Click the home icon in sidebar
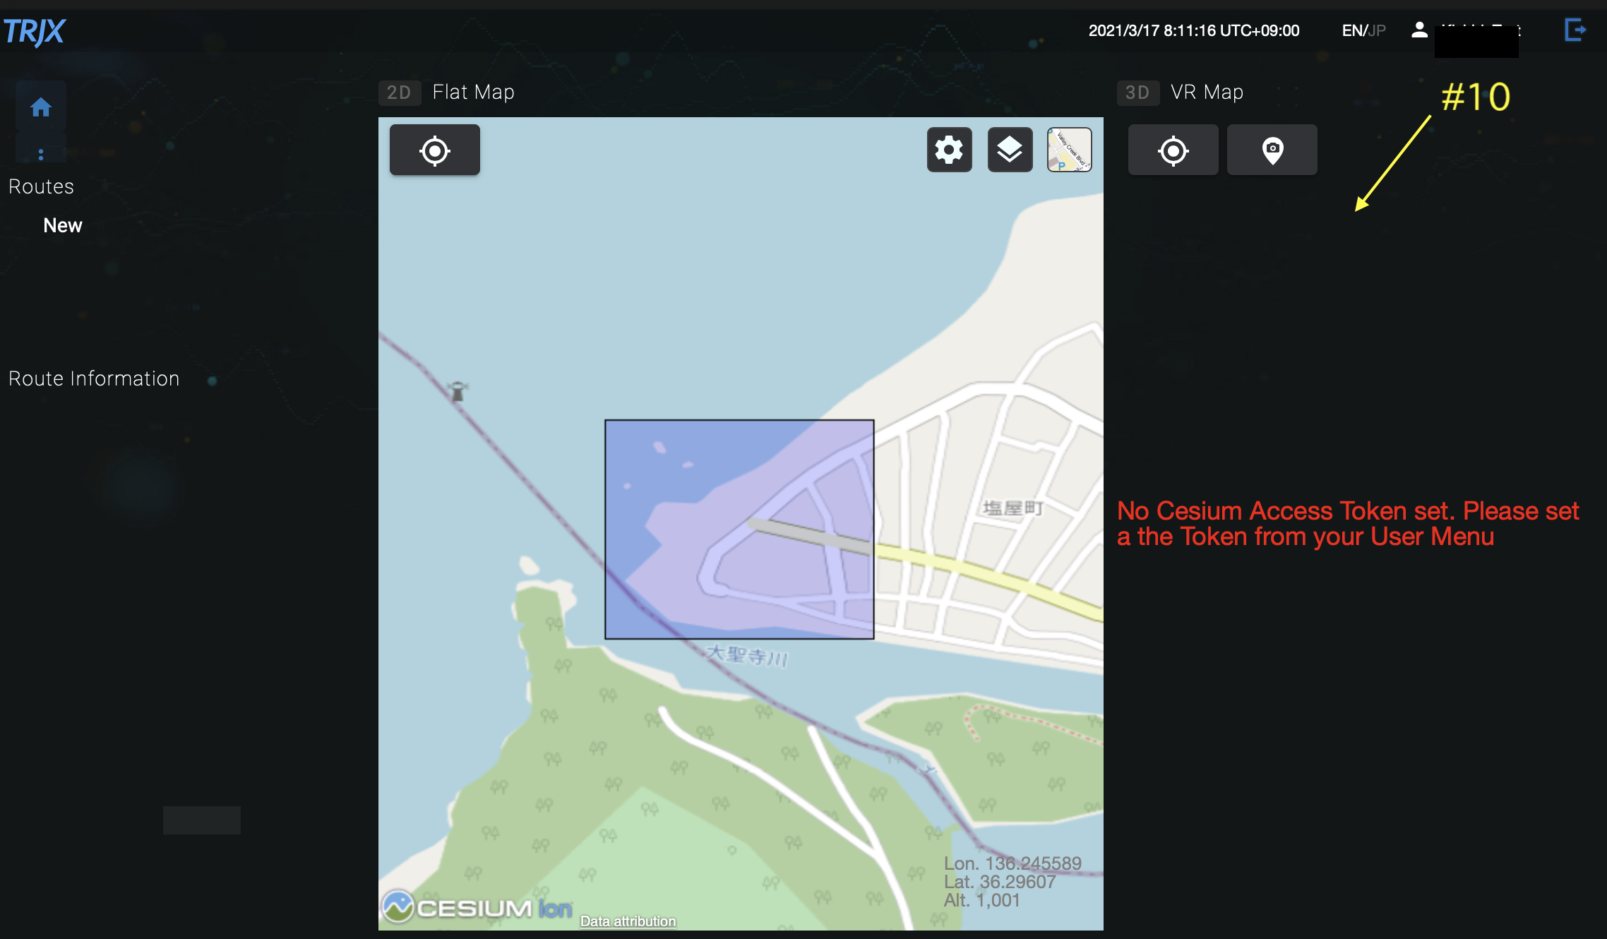Viewport: 1607px width, 939px height. pos(41,107)
